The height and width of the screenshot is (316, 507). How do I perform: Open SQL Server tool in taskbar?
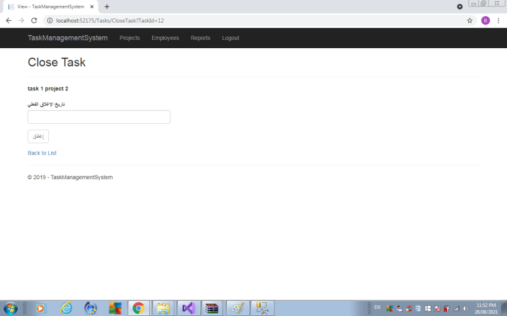(x=262, y=308)
